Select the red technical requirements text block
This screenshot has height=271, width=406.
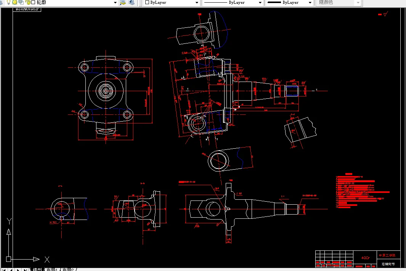363,191
